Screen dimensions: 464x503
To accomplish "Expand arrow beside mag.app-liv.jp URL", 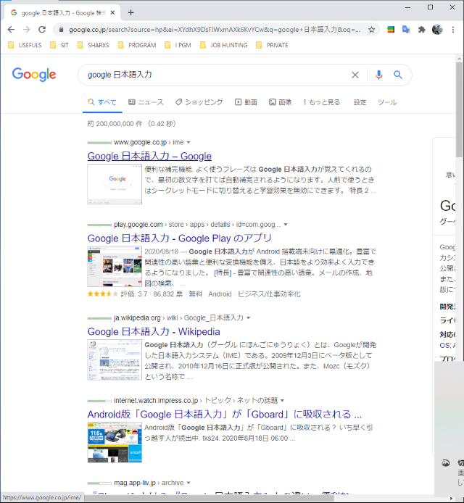I will (188, 483).
